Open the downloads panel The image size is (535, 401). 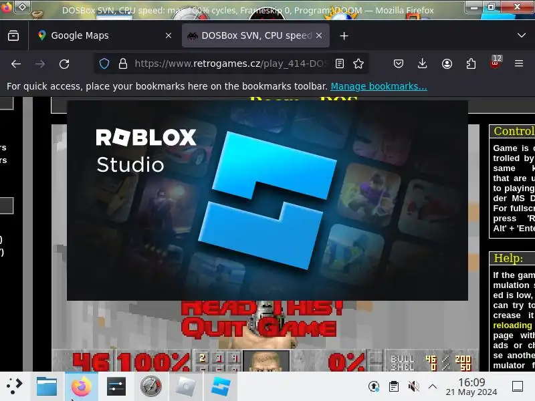423,63
